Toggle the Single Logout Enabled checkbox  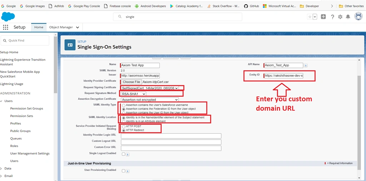123,154
